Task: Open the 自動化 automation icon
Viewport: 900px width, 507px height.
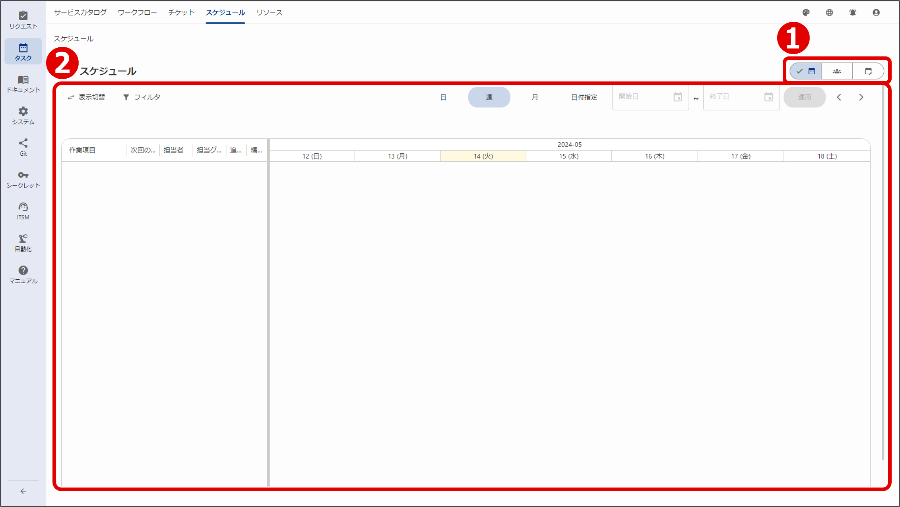Action: point(23,242)
